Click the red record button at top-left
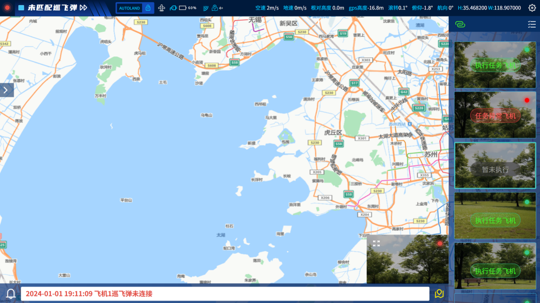 (7, 8)
